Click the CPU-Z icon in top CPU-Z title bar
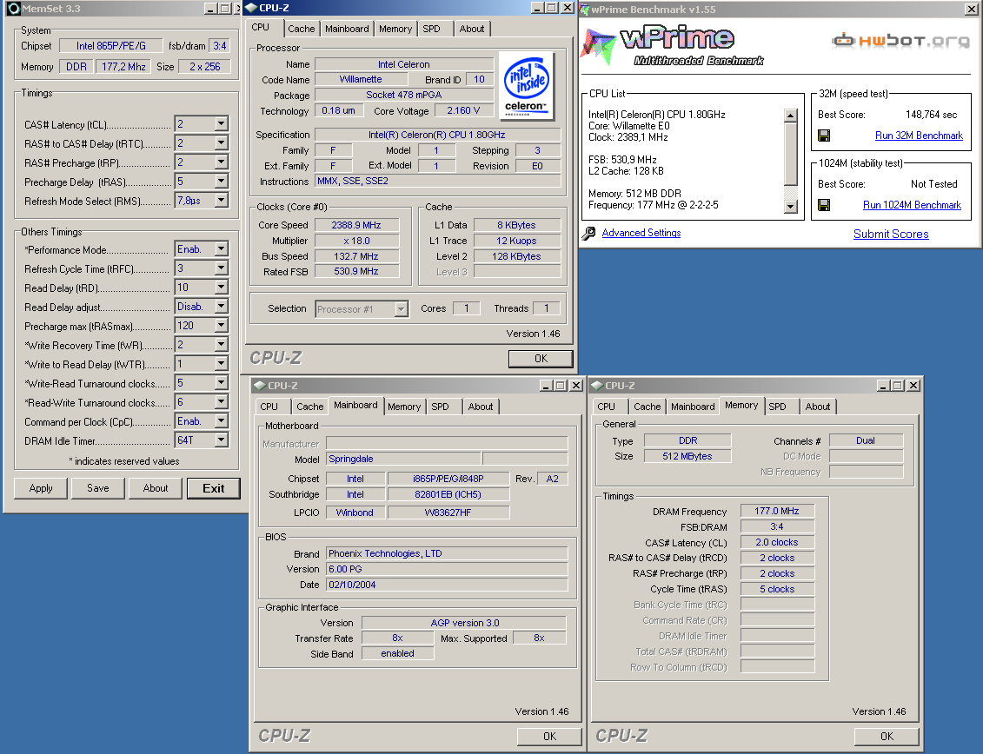This screenshot has width=983, height=754. pyautogui.click(x=251, y=8)
